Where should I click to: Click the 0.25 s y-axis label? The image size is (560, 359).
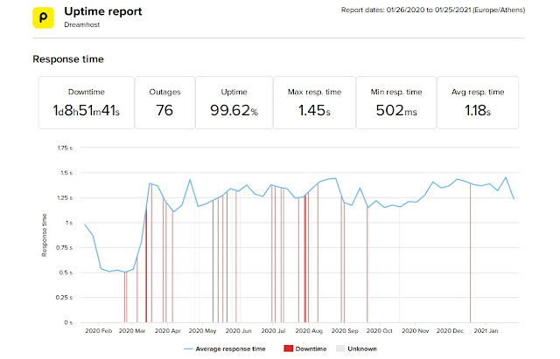pos(64,298)
